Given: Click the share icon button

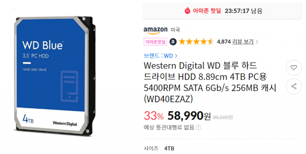Looking at the screenshot, I should (293, 86).
